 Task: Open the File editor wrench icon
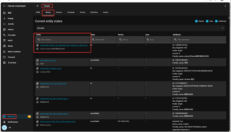click(x=4, y=35)
